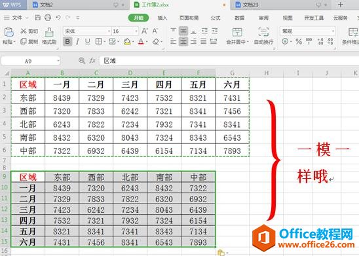Click the Print icon
Screen dimensions: 359x256
pos(48,18)
